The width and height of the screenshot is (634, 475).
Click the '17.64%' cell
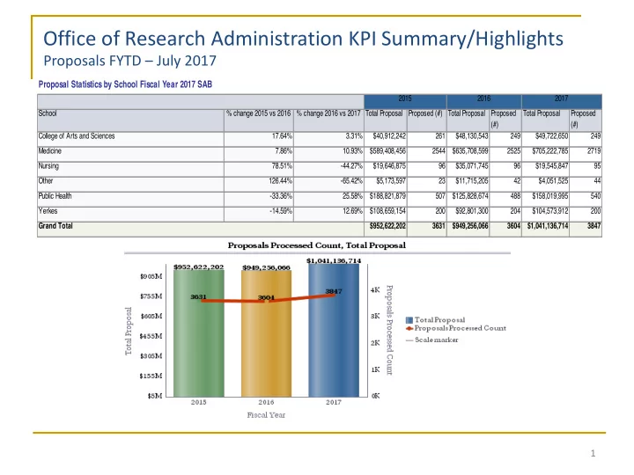[259, 139]
